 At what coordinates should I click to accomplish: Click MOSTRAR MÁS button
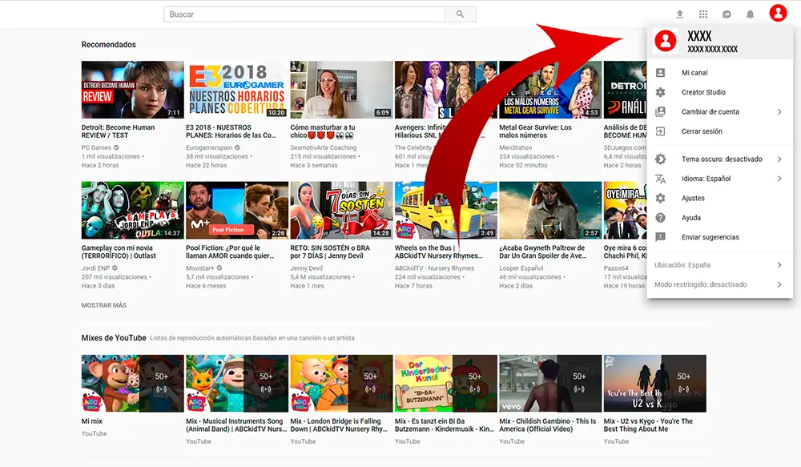[103, 305]
